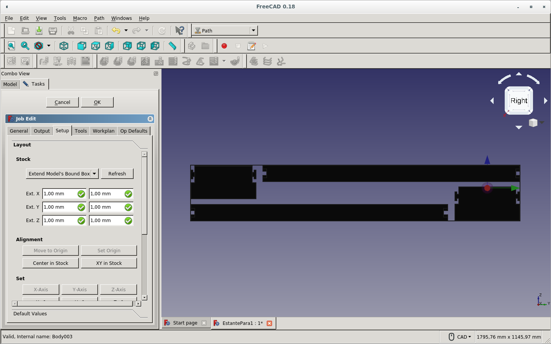551x344 pixels.
Task: Collapse the Job Edit panel
Action: (150, 119)
